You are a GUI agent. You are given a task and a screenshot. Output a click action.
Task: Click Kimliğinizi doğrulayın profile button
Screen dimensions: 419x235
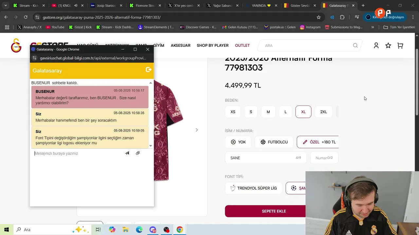pyautogui.click(x=385, y=17)
